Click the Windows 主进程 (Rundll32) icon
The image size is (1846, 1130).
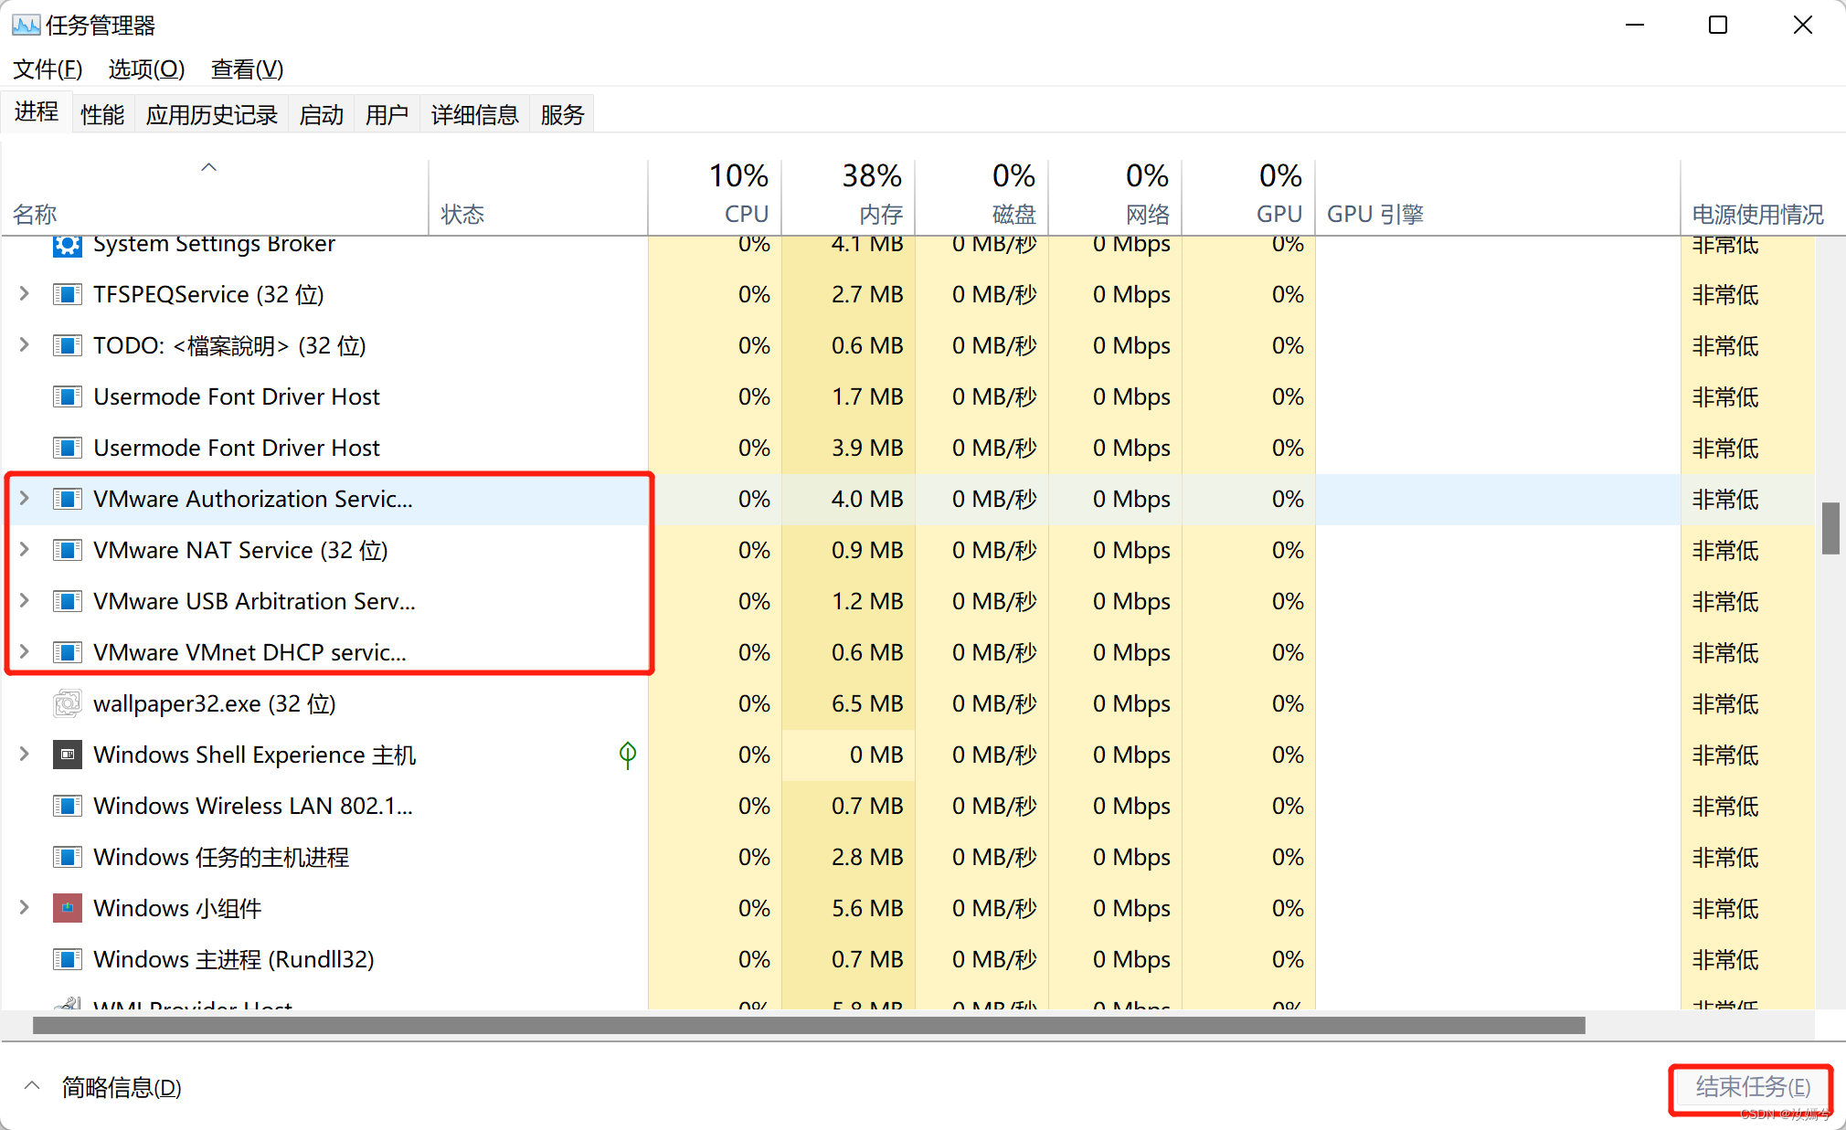tap(67, 959)
